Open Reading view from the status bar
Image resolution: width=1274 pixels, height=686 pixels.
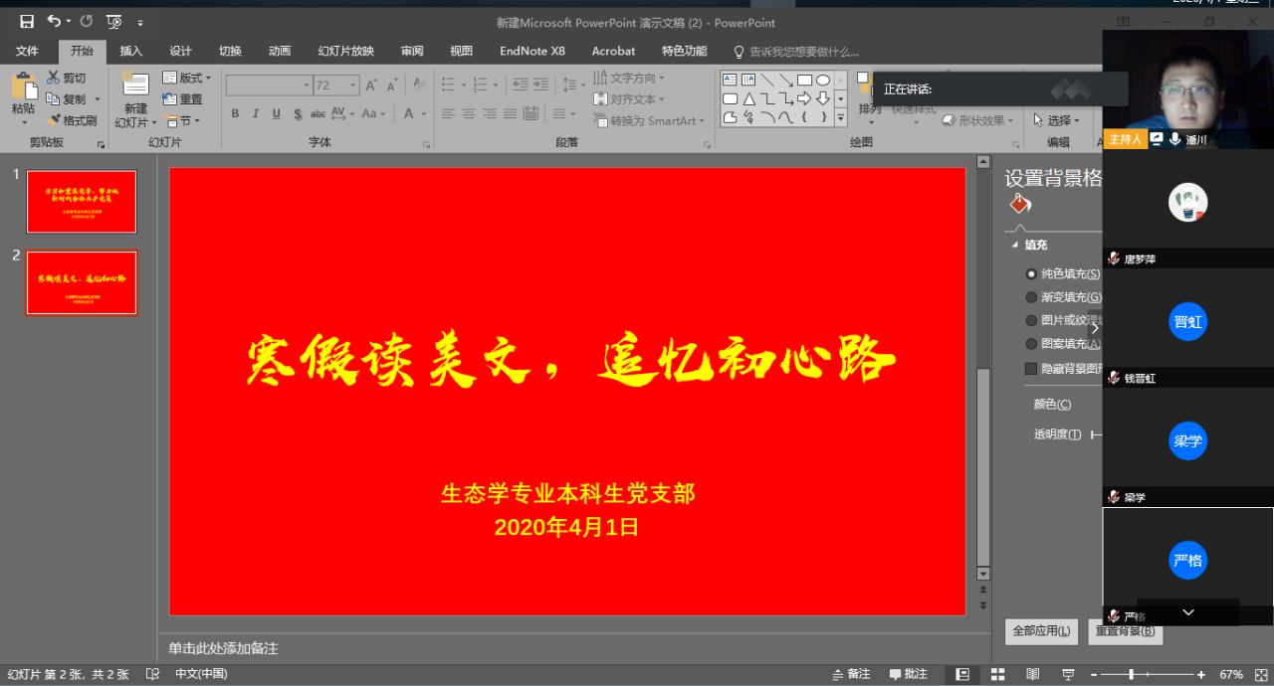pos(1033,674)
